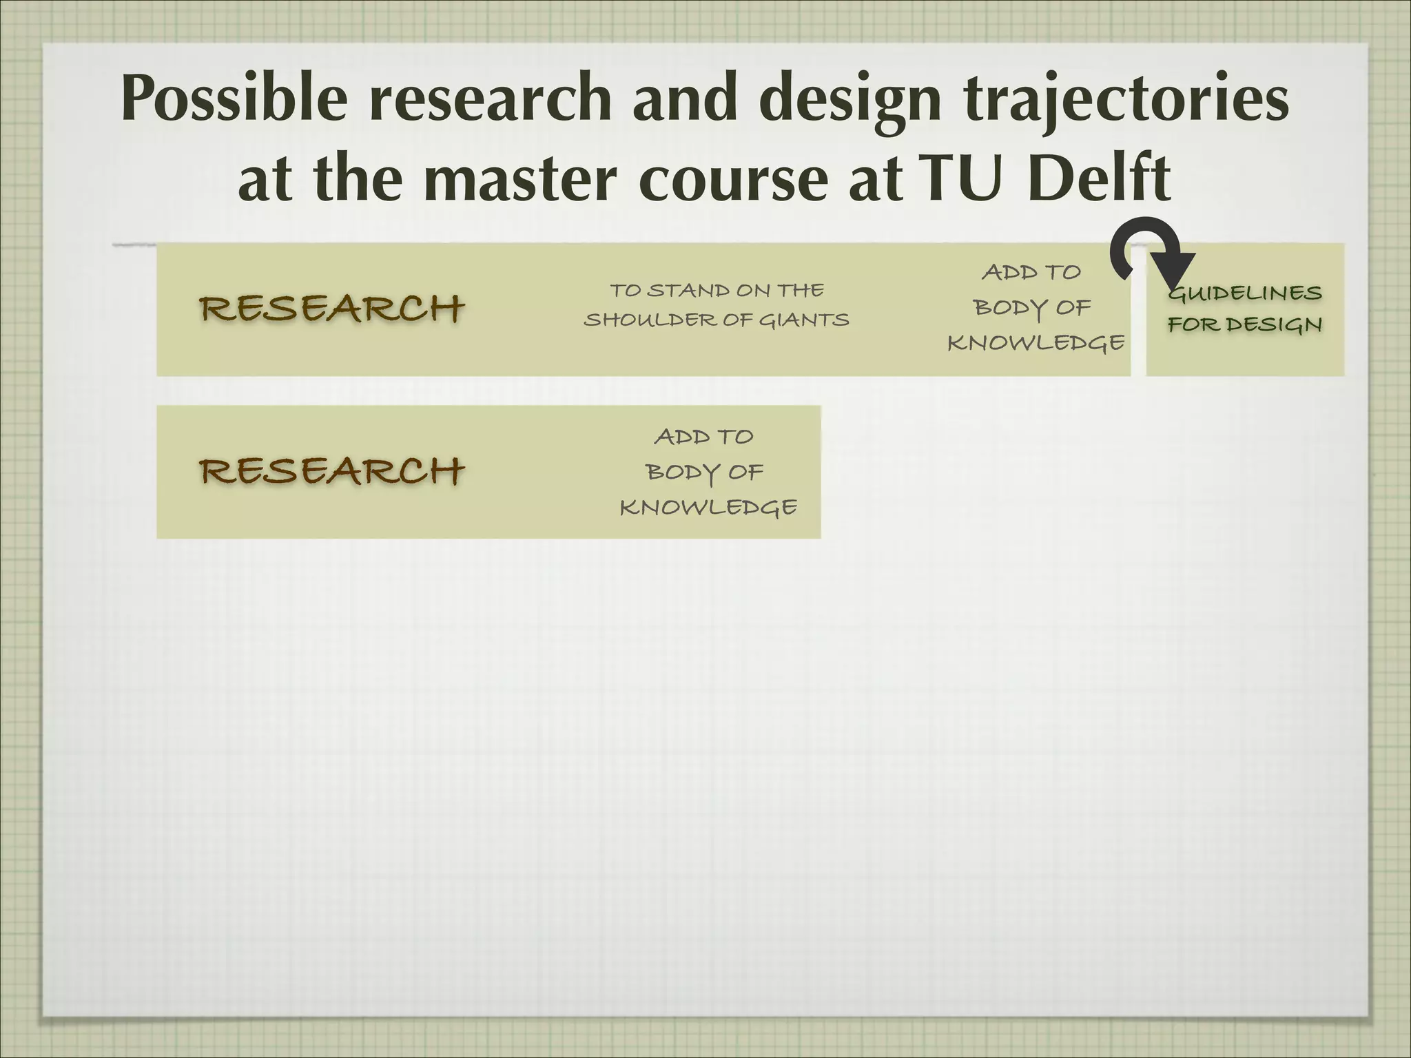
Task: Click 'ADD TO BODY OF KNOWLEDGE' in second row
Action: tap(708, 472)
